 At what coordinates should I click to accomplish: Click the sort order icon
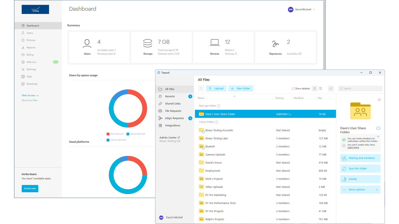pos(331,89)
